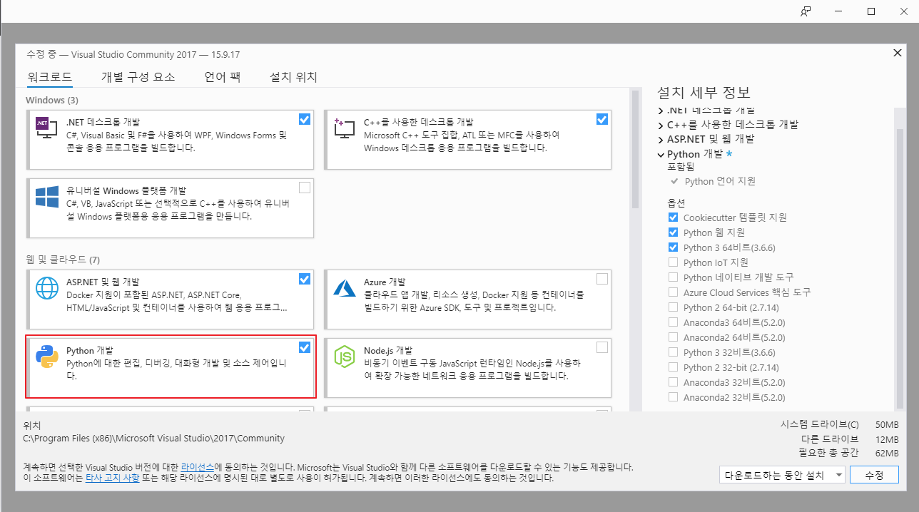This screenshot has width=919, height=512.
Task: Click the install location path text
Action: tap(154, 439)
